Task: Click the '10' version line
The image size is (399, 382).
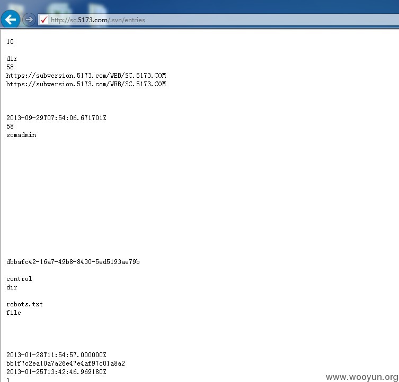Action: tap(10, 42)
